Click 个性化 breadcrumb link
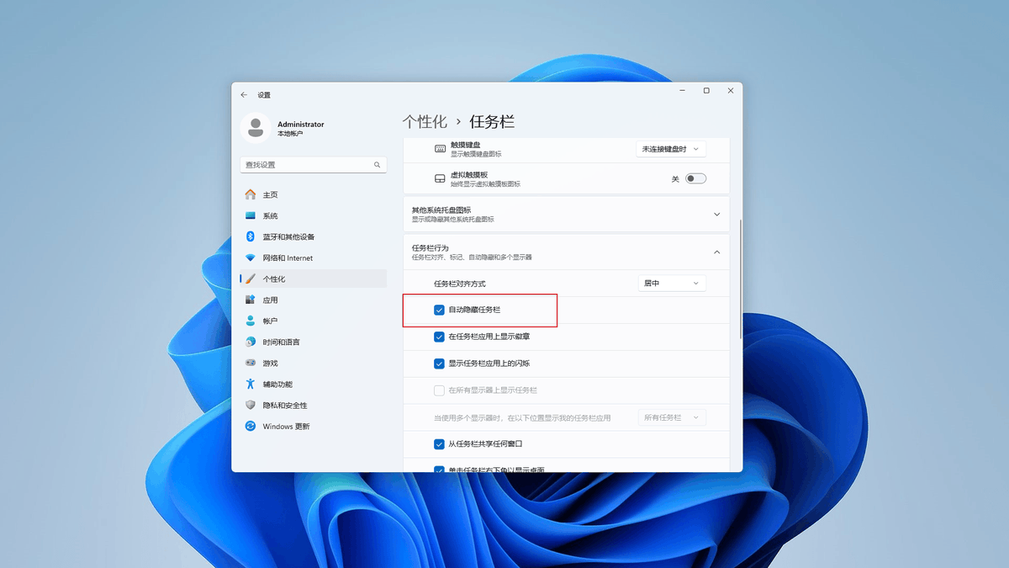The width and height of the screenshot is (1009, 568). (x=425, y=122)
